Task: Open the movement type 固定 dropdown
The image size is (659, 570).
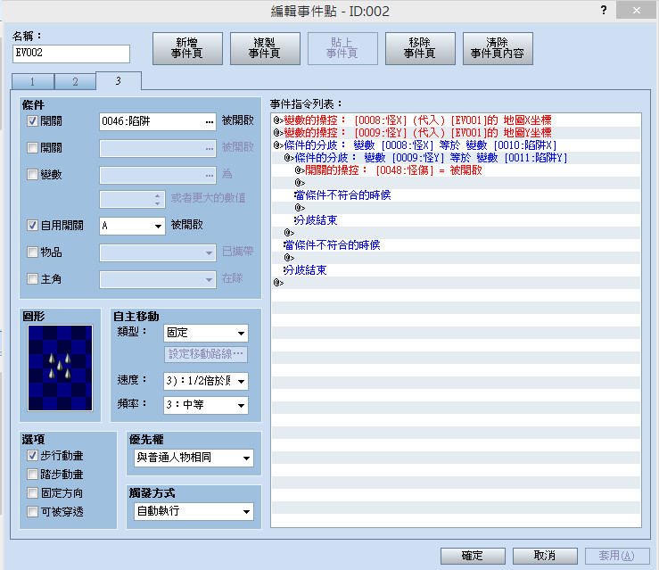Action: pyautogui.click(x=205, y=334)
